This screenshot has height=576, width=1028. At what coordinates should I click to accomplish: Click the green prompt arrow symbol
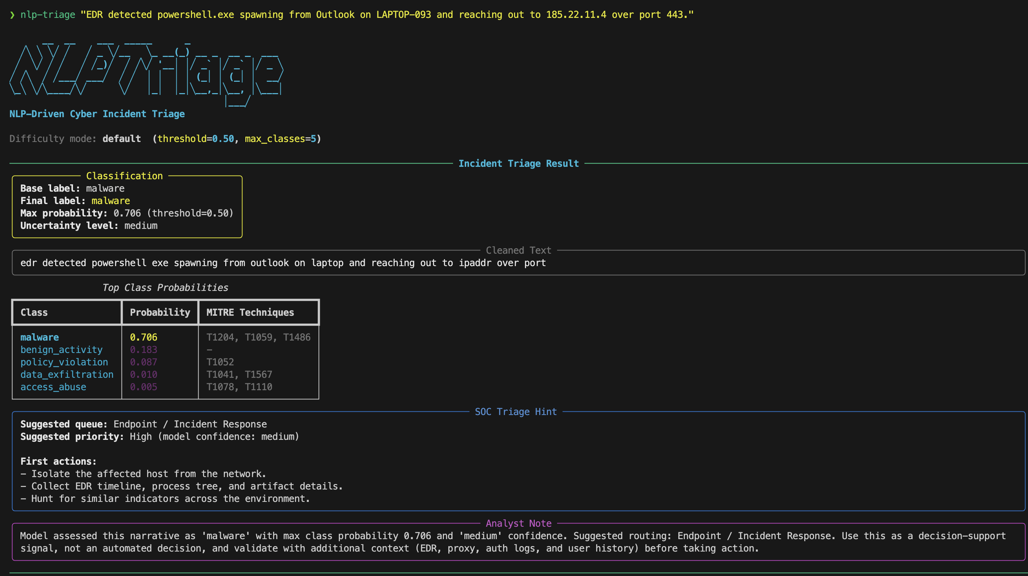click(12, 15)
